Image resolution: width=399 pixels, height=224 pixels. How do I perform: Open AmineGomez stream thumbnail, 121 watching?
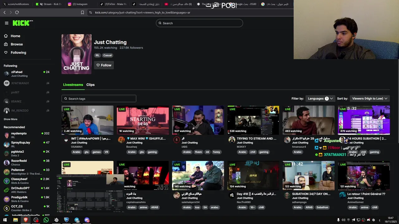coord(364,175)
